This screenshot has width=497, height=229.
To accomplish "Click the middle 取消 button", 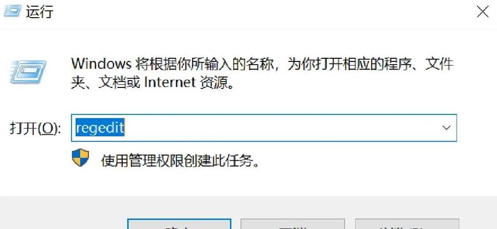I will pos(292,224).
